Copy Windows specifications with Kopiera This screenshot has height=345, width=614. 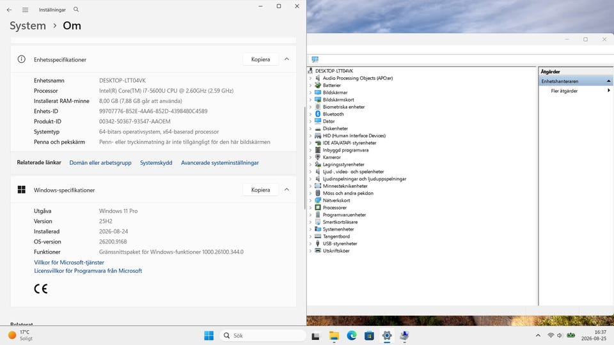coord(260,189)
